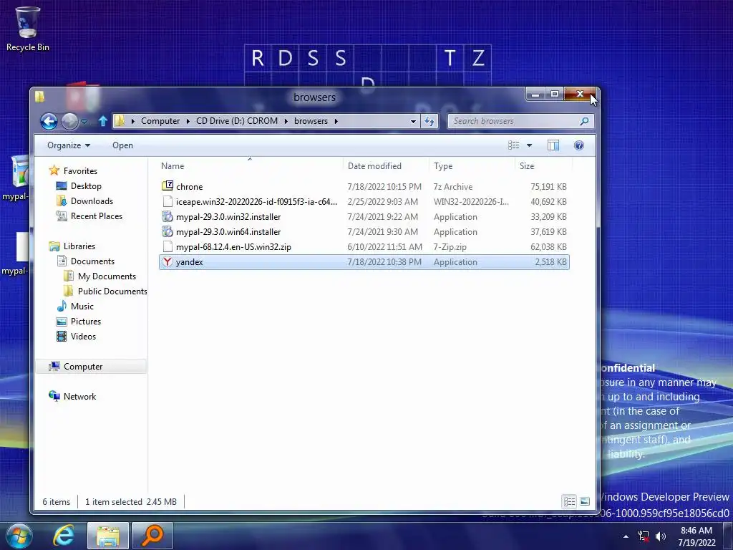Image resolution: width=733 pixels, height=550 pixels.
Task: Show hidden tray icons with the arrow
Action: (x=626, y=536)
